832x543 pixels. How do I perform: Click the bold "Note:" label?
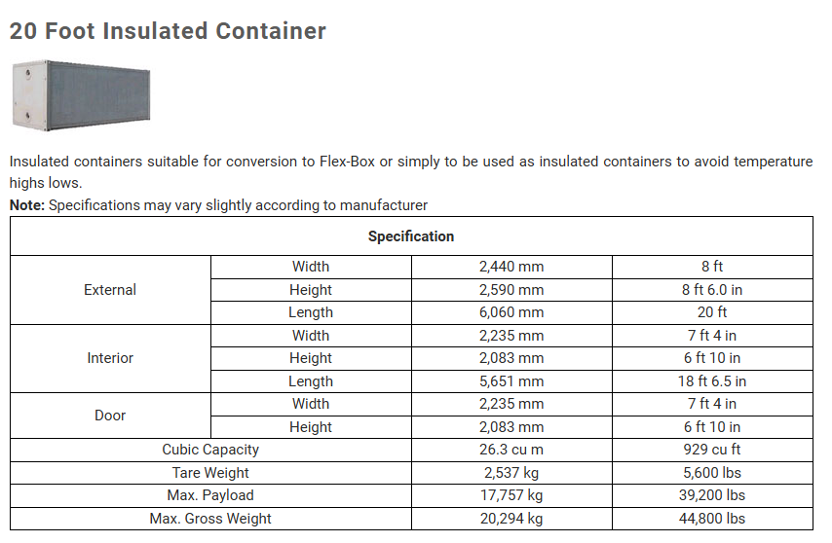point(27,205)
